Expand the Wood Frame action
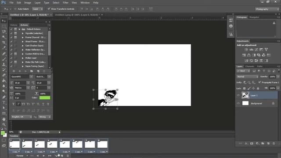 pyautogui.click(x=23, y=41)
